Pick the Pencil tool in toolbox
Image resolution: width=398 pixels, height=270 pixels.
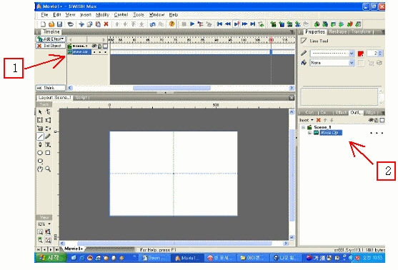click(x=48, y=136)
